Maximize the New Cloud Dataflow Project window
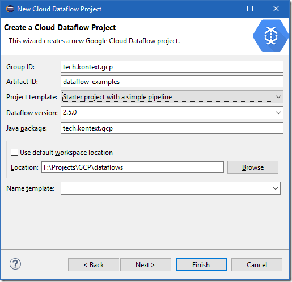 pyautogui.click(x=250, y=9)
